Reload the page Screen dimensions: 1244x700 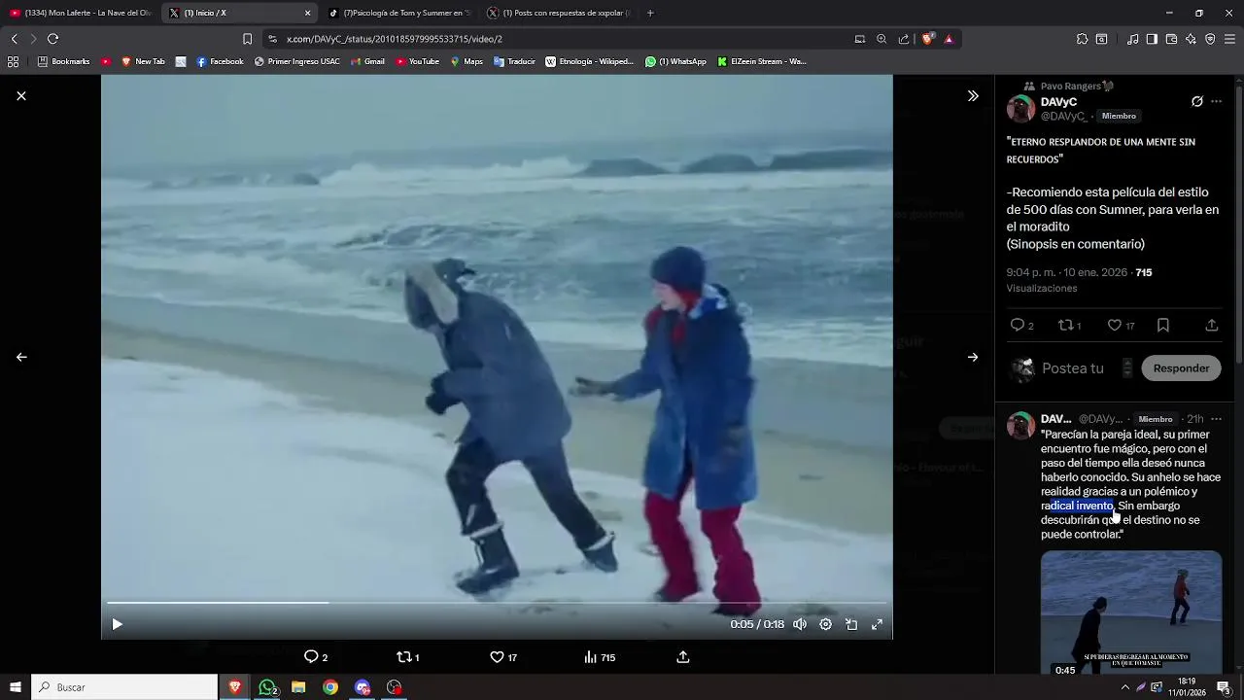click(x=52, y=39)
